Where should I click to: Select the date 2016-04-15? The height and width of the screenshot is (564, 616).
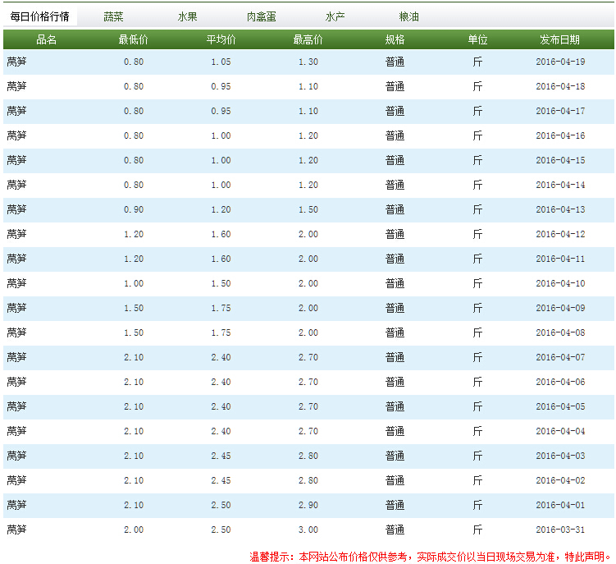560,160
